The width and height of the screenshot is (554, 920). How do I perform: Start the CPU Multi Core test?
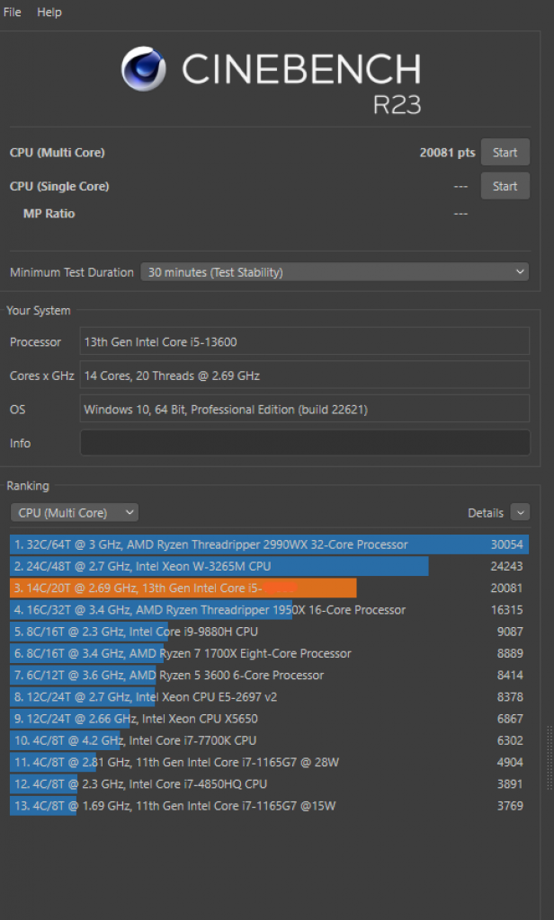click(505, 153)
